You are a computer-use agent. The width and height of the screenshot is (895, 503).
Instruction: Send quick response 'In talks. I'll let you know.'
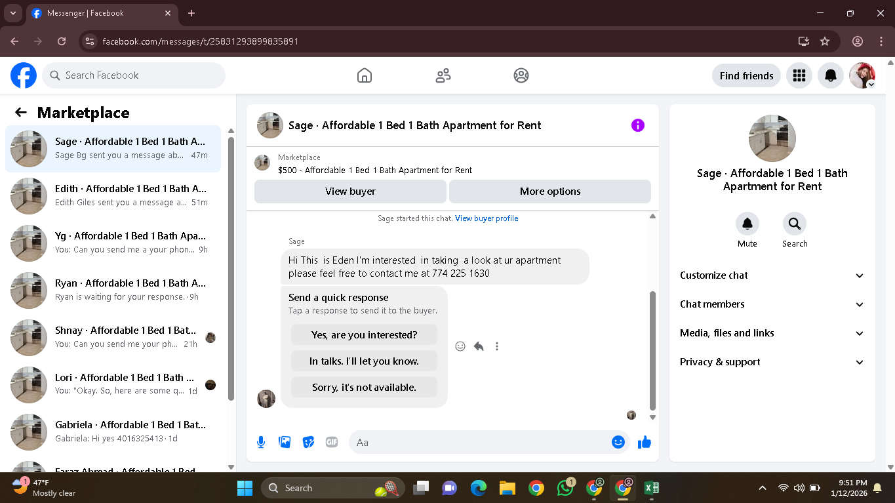tap(364, 361)
